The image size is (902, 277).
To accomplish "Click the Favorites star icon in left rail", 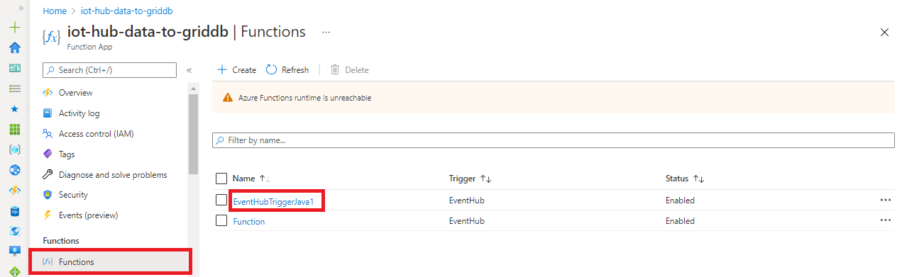I will (x=14, y=109).
